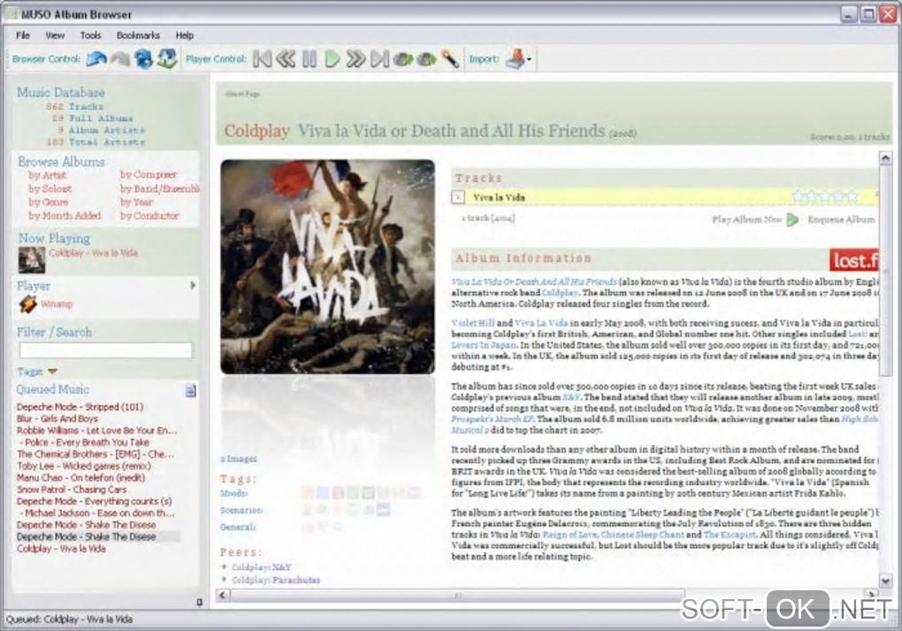Click the pin icon below the sidebar

click(200, 602)
